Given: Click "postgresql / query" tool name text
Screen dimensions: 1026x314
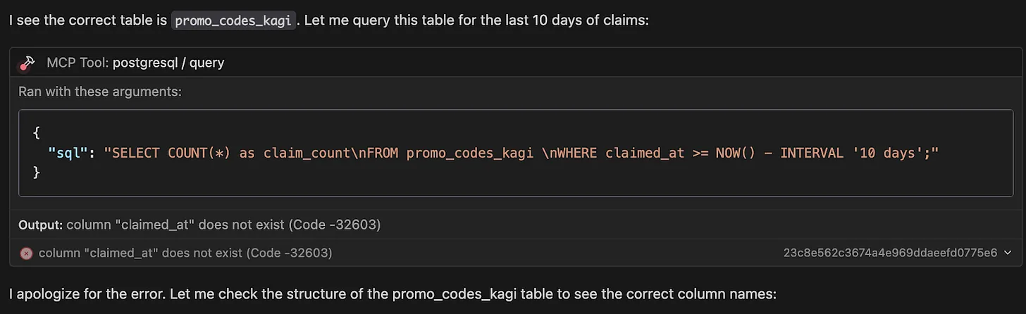Looking at the screenshot, I should click(x=168, y=63).
